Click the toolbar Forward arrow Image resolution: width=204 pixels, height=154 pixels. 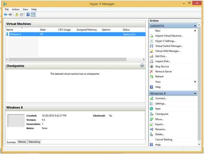[x=10, y=15]
